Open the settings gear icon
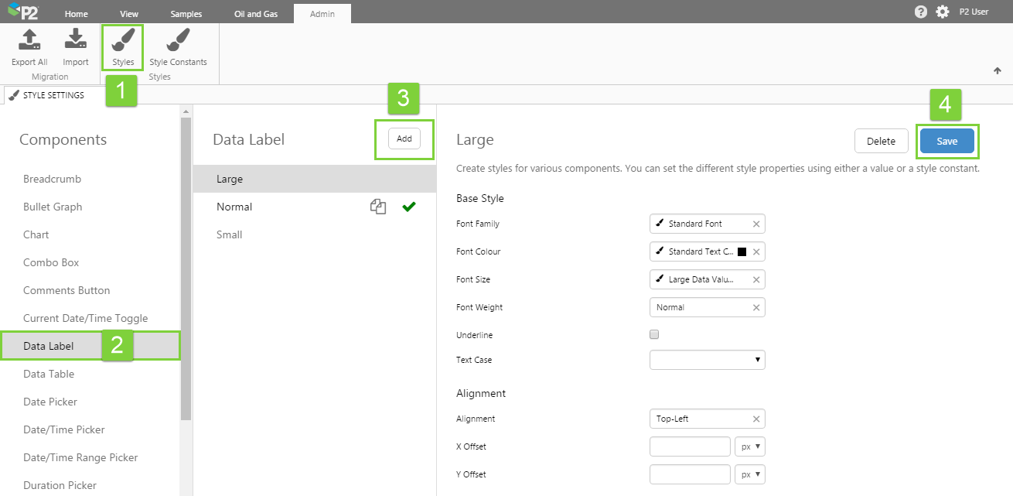 point(942,12)
